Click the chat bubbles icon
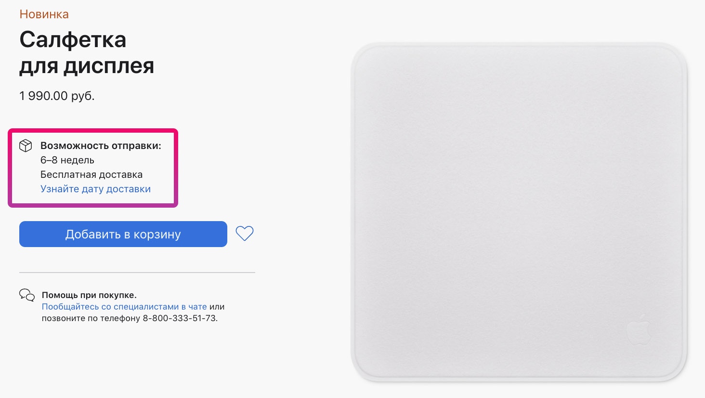Screen dimensions: 705x398 [27, 295]
